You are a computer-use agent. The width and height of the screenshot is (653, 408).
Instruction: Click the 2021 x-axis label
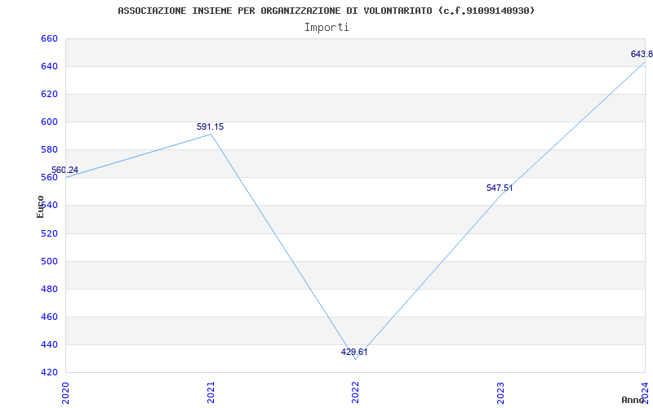point(211,392)
